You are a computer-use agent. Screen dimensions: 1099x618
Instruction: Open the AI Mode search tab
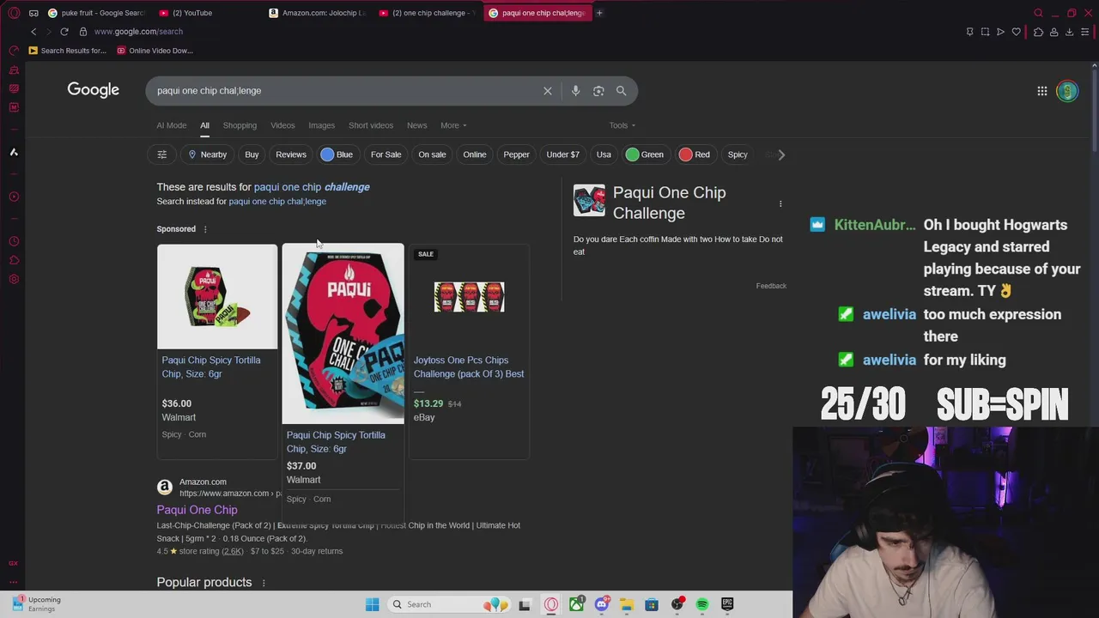coord(172,125)
